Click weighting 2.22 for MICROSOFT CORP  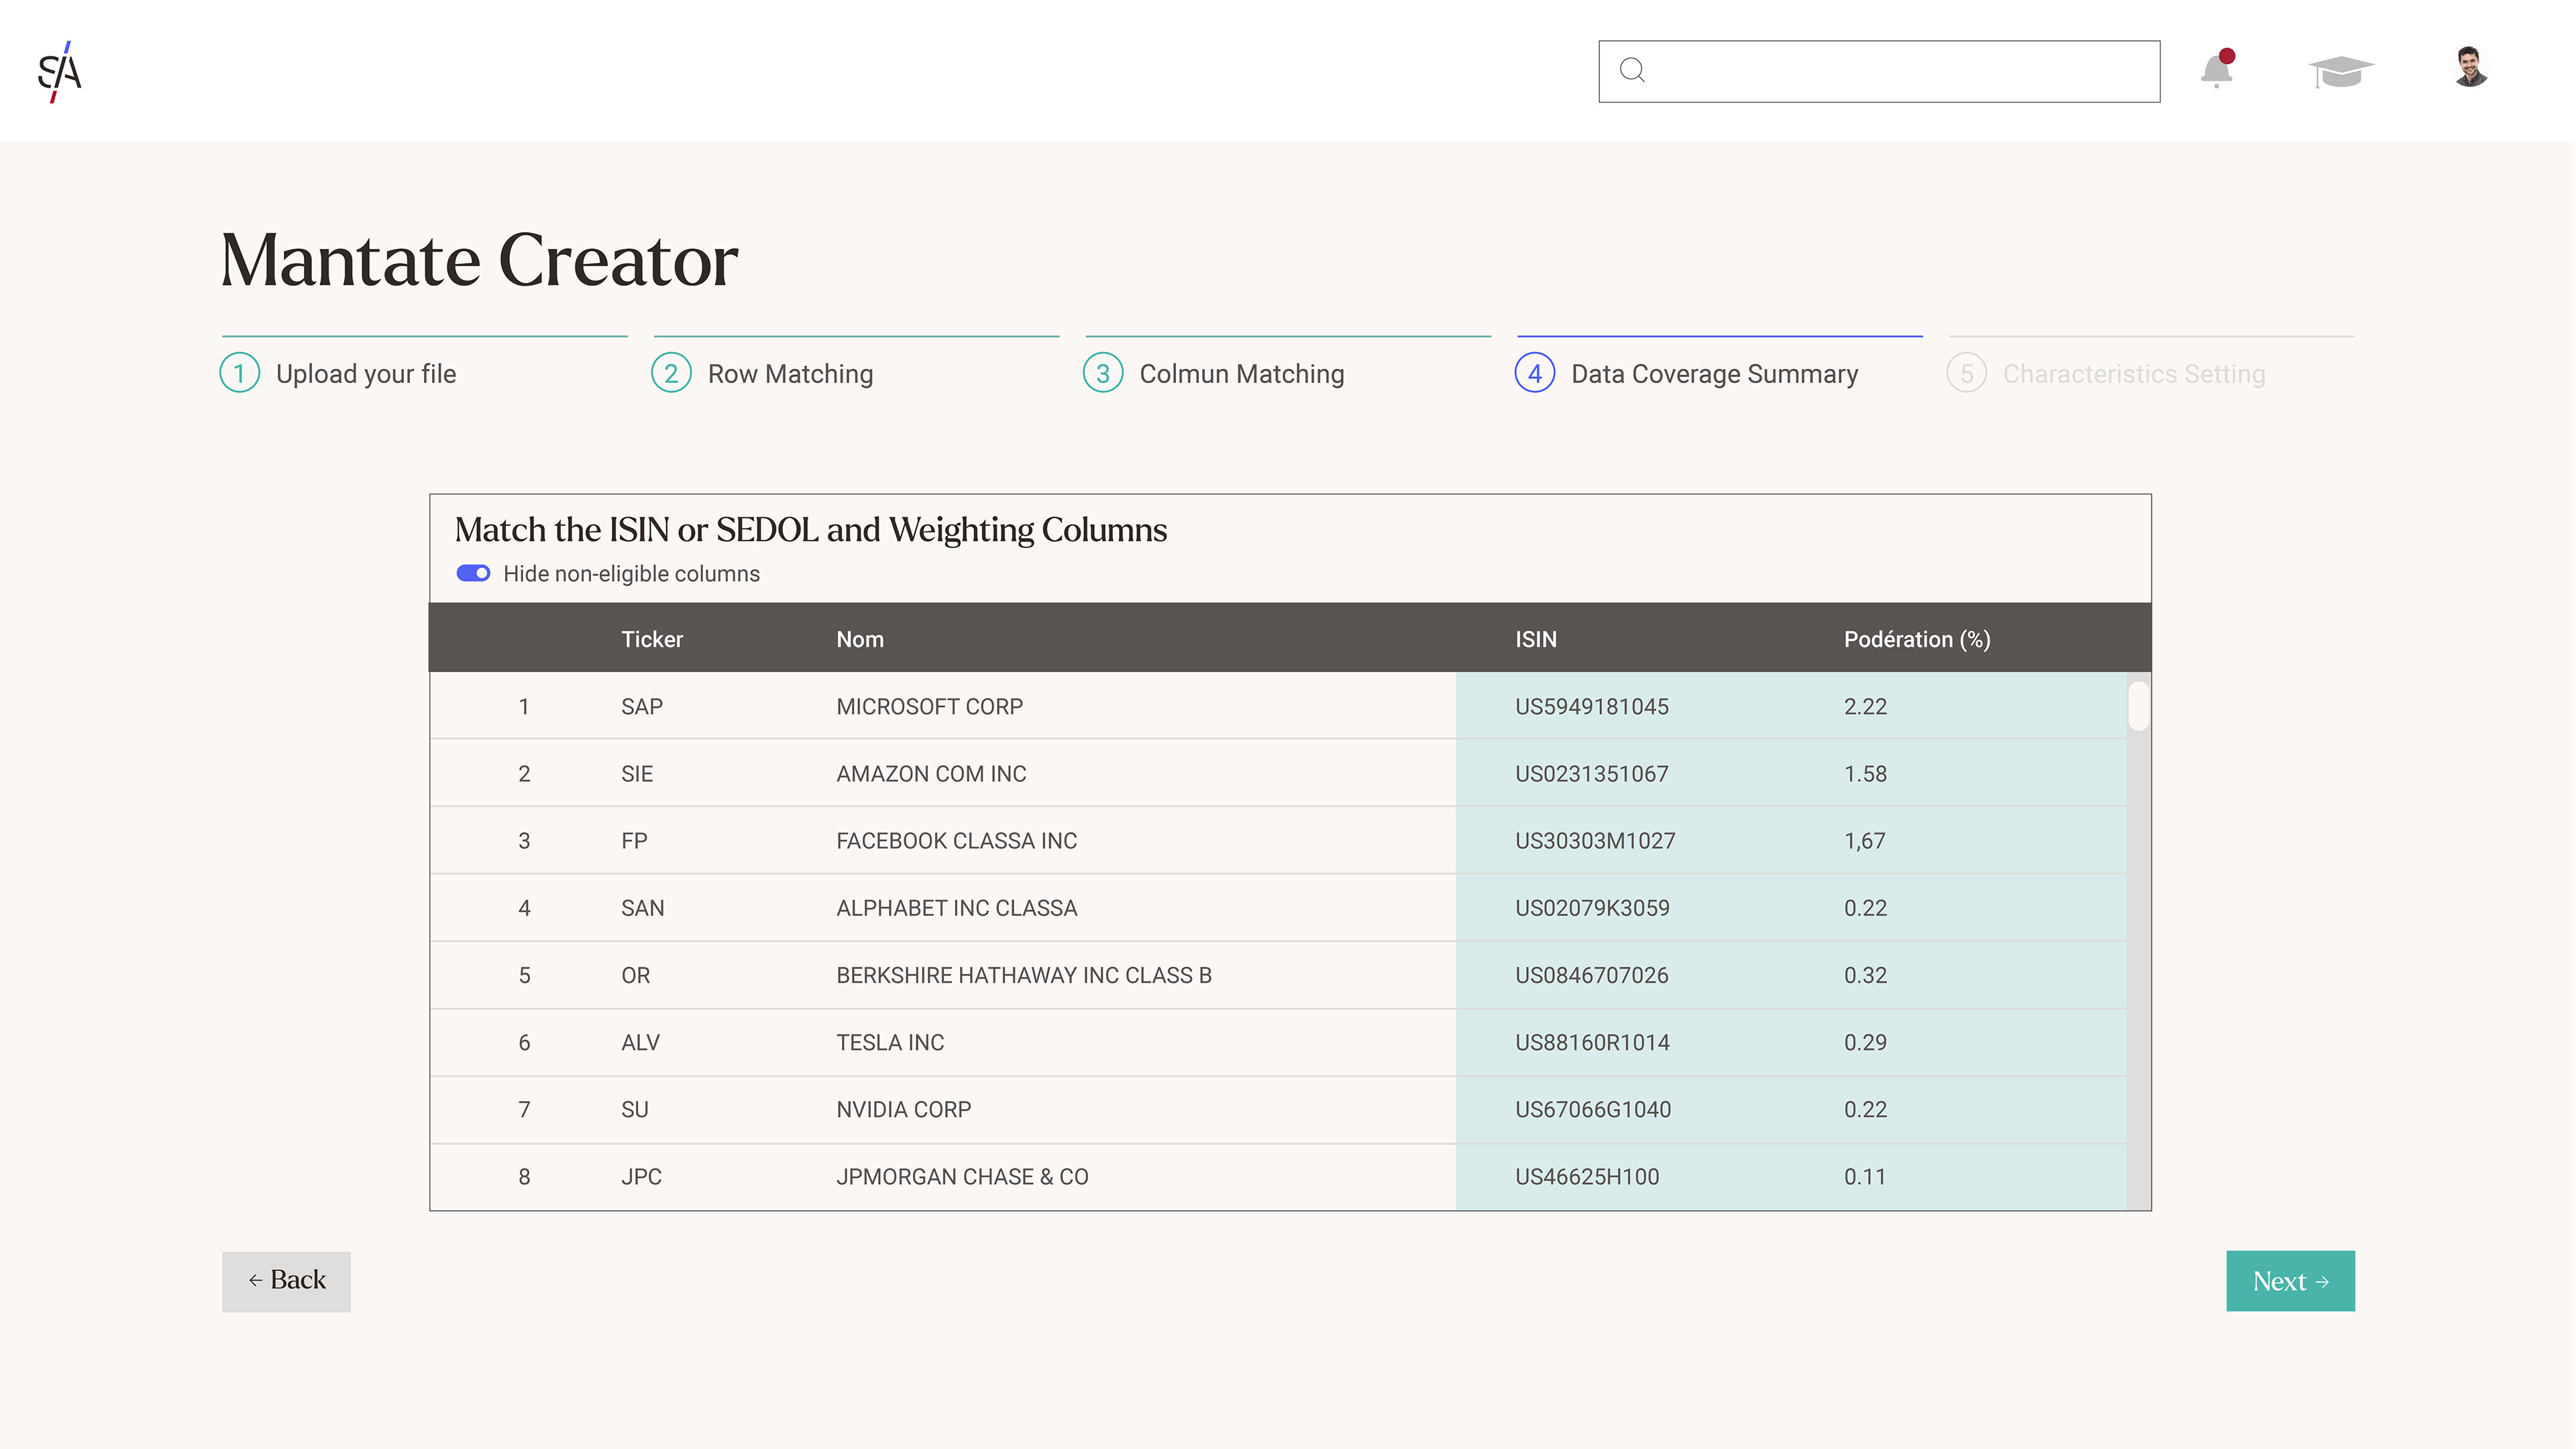[1865, 707]
